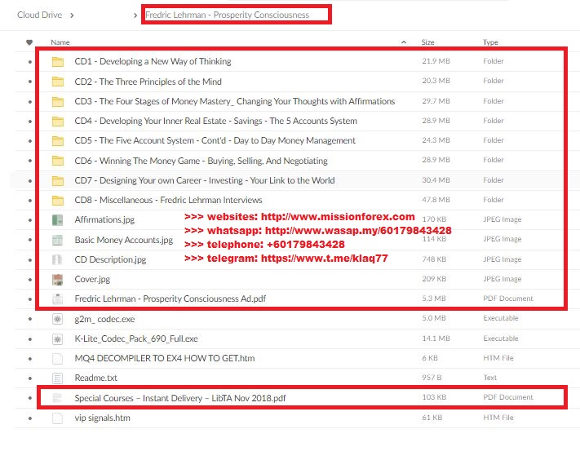Click the 30.4 MB size of CD7

(436, 180)
